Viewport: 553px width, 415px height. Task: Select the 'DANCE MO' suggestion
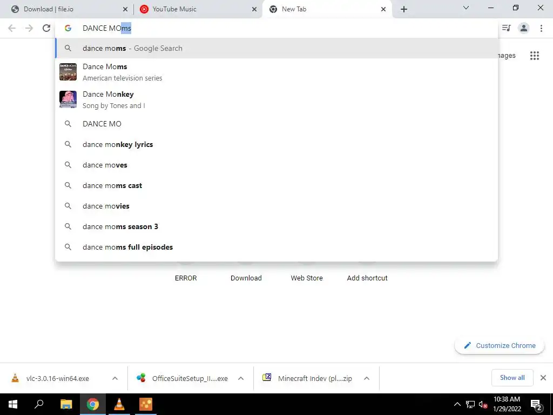[276, 124]
